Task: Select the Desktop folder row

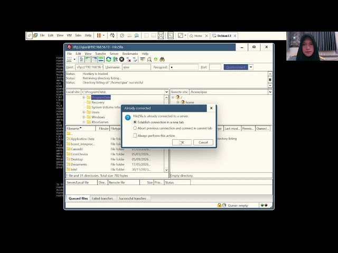Action: pos(114,159)
